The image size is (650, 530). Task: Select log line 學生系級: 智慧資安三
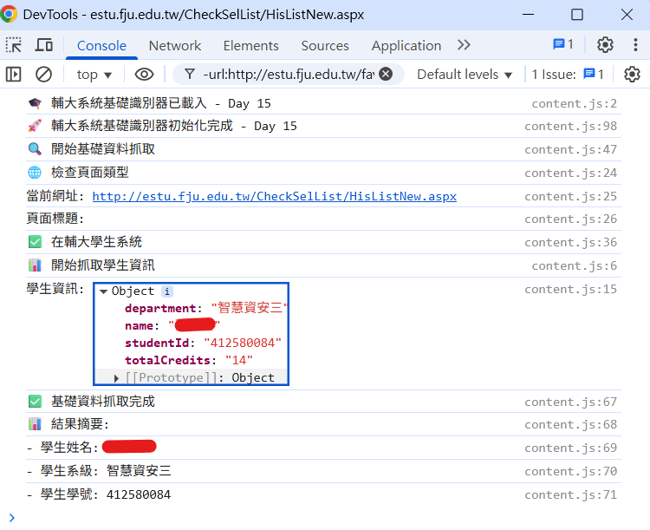point(99,471)
